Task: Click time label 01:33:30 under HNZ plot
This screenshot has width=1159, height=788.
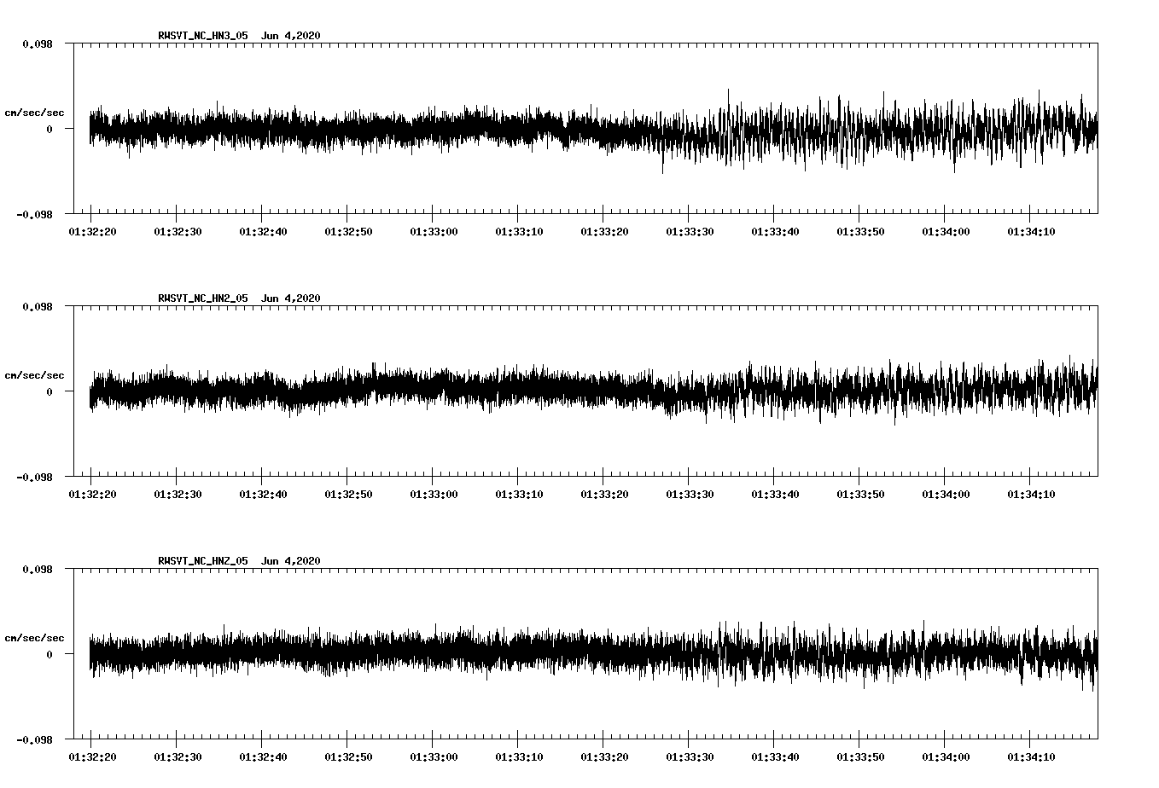Action: pos(690,757)
